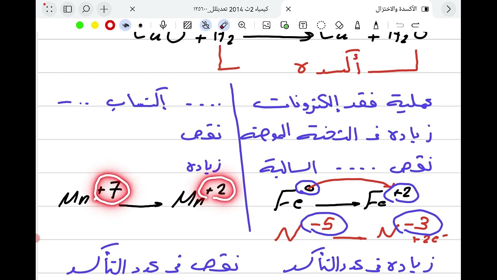The height and width of the screenshot is (280, 497).
Task: Toggle the laser pointer tool
Action: (224, 25)
